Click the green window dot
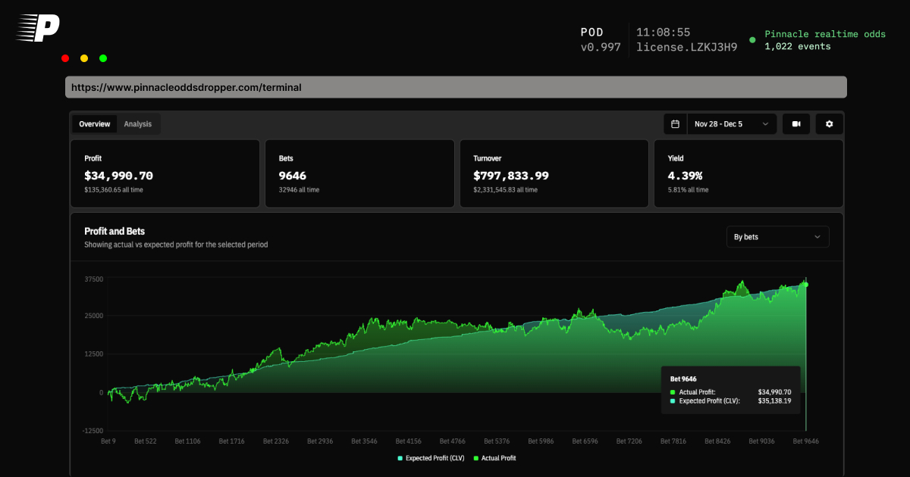This screenshot has width=910, height=477. point(103,58)
